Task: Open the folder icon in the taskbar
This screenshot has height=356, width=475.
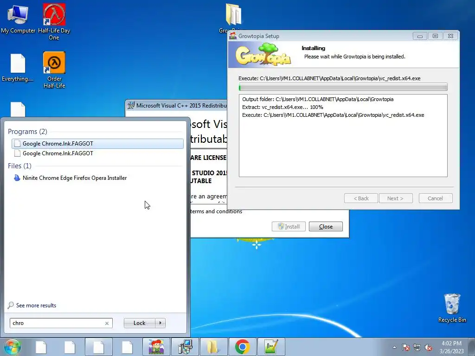Action: 213,347
